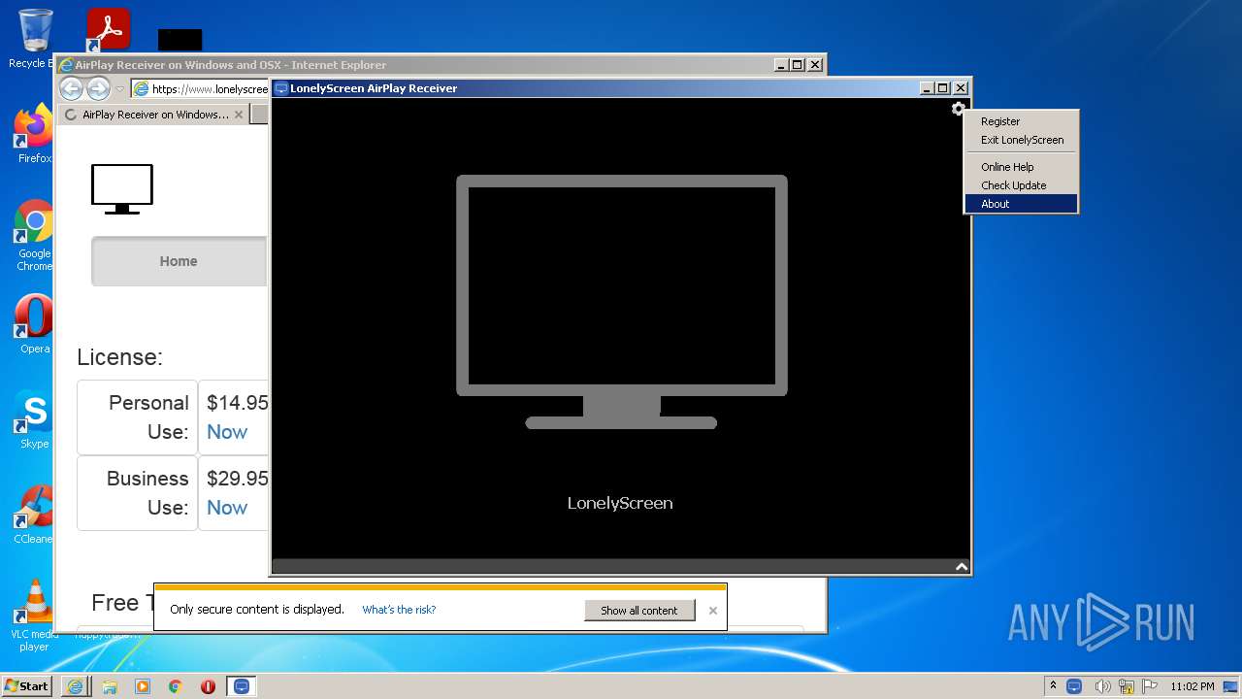Click the black redacted desktop item
Viewport: 1242px width, 699px height.
point(180,40)
